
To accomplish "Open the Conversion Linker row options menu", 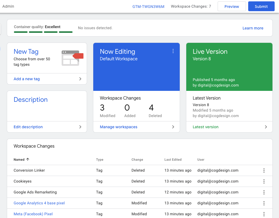I will (264, 171).
